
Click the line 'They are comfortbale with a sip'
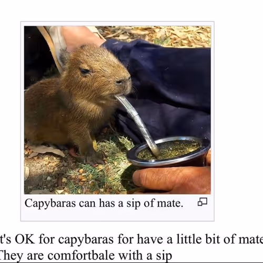click(x=86, y=255)
